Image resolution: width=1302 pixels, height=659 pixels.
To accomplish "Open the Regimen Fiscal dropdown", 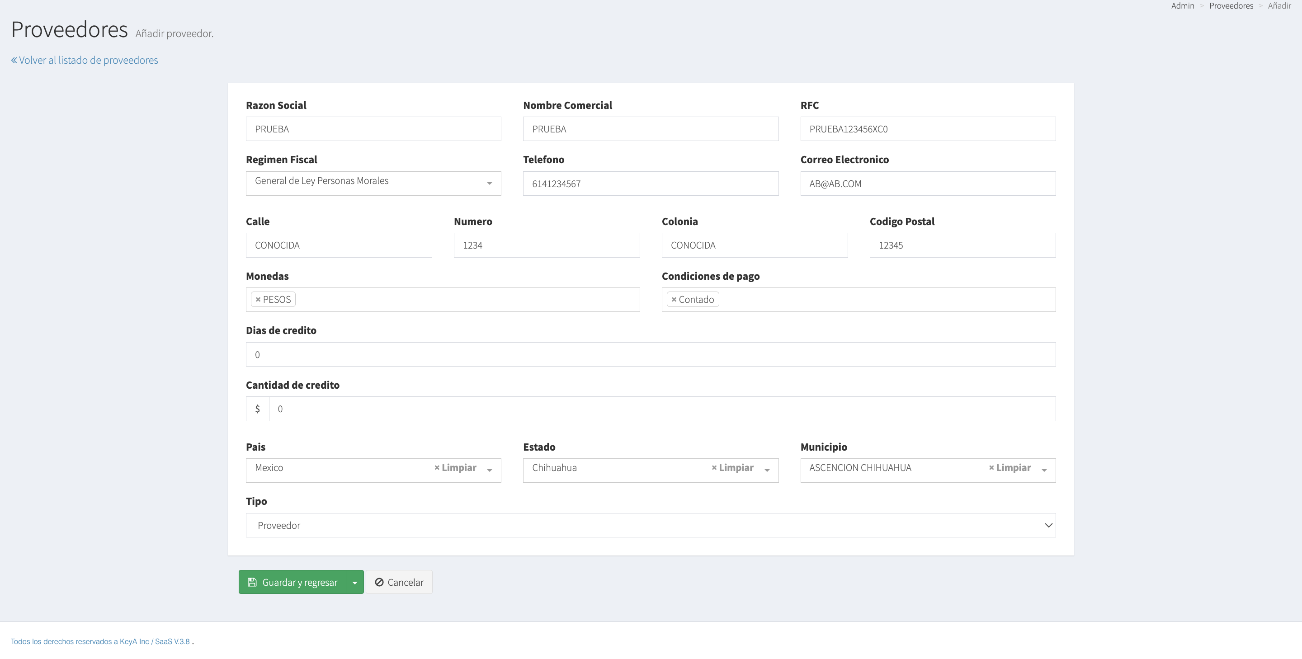I will click(373, 183).
